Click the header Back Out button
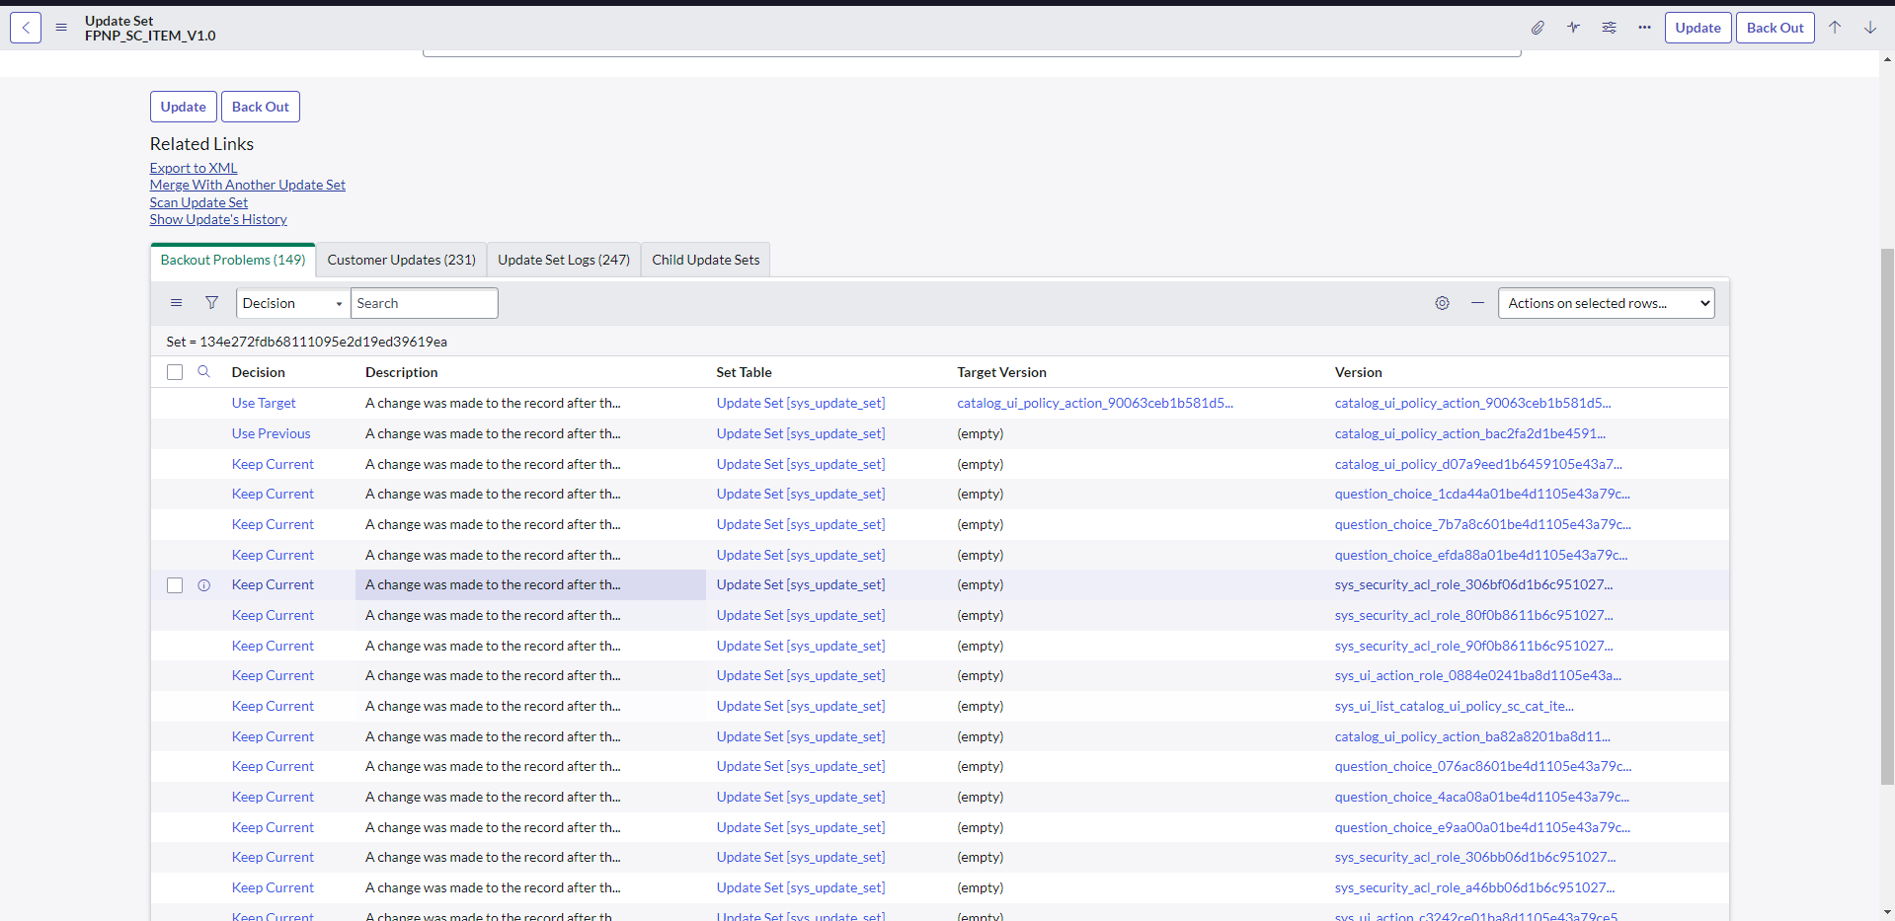1895x921 pixels. pyautogui.click(x=1775, y=28)
